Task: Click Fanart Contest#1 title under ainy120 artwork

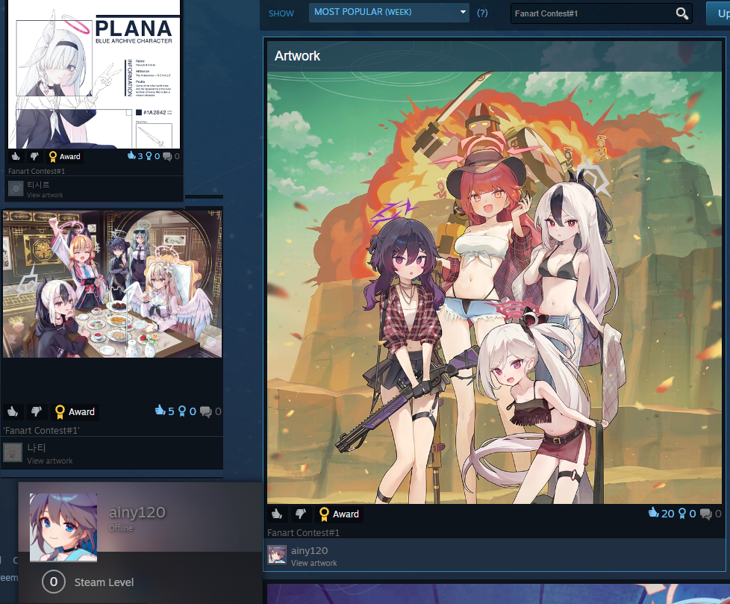Action: [x=303, y=533]
